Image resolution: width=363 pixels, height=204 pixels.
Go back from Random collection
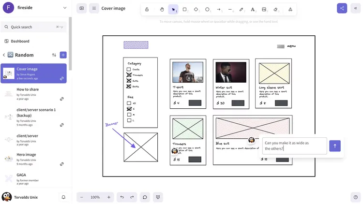tap(4, 55)
